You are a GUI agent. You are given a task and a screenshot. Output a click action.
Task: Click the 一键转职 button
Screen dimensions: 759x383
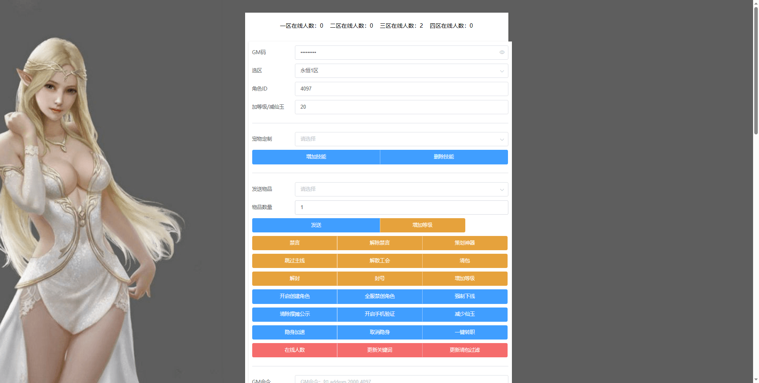(x=465, y=332)
